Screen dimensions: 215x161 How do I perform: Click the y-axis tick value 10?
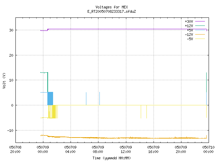pyautogui.click(x=11, y=80)
